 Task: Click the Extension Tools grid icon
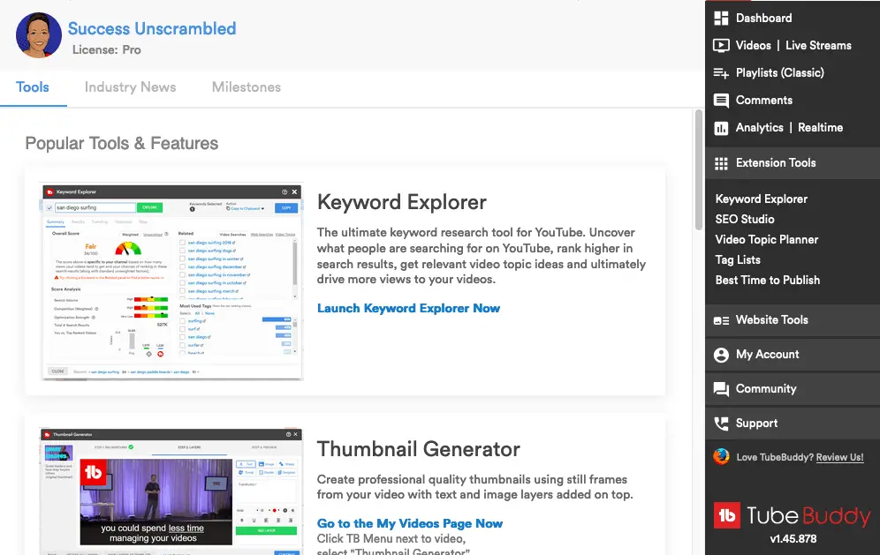coord(721,164)
